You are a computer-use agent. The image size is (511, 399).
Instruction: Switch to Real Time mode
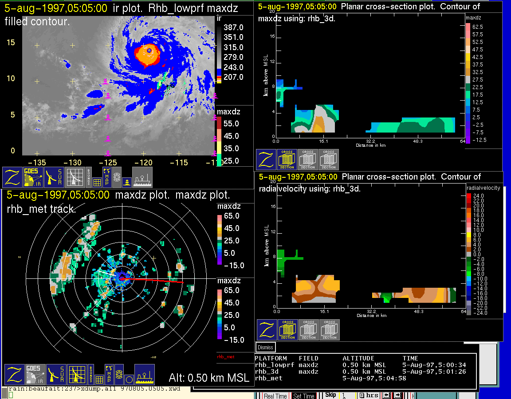pyautogui.click(x=275, y=396)
